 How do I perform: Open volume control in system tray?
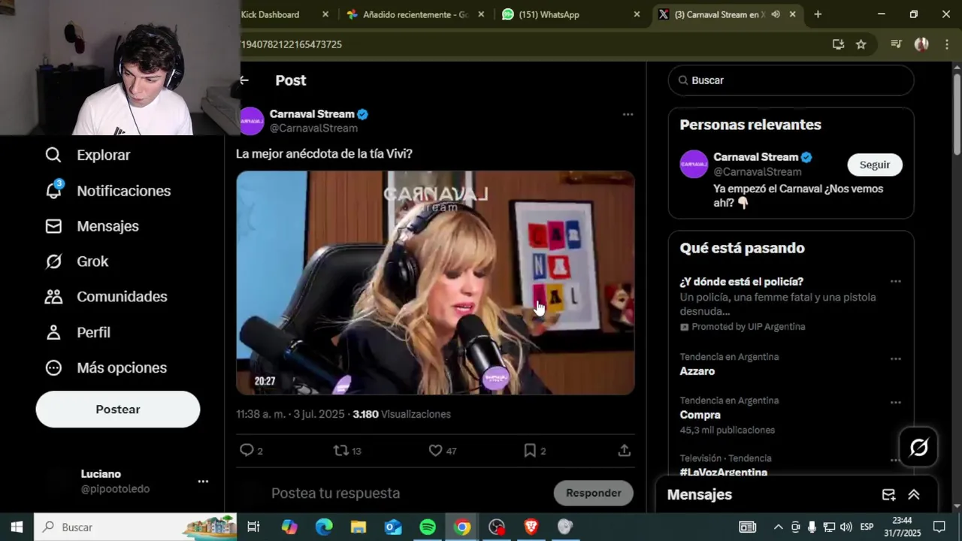pos(846,527)
